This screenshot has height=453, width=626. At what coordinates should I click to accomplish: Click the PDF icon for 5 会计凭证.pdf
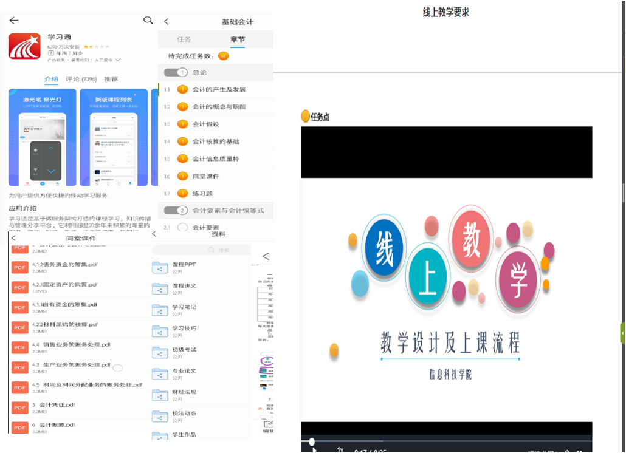tap(19, 408)
